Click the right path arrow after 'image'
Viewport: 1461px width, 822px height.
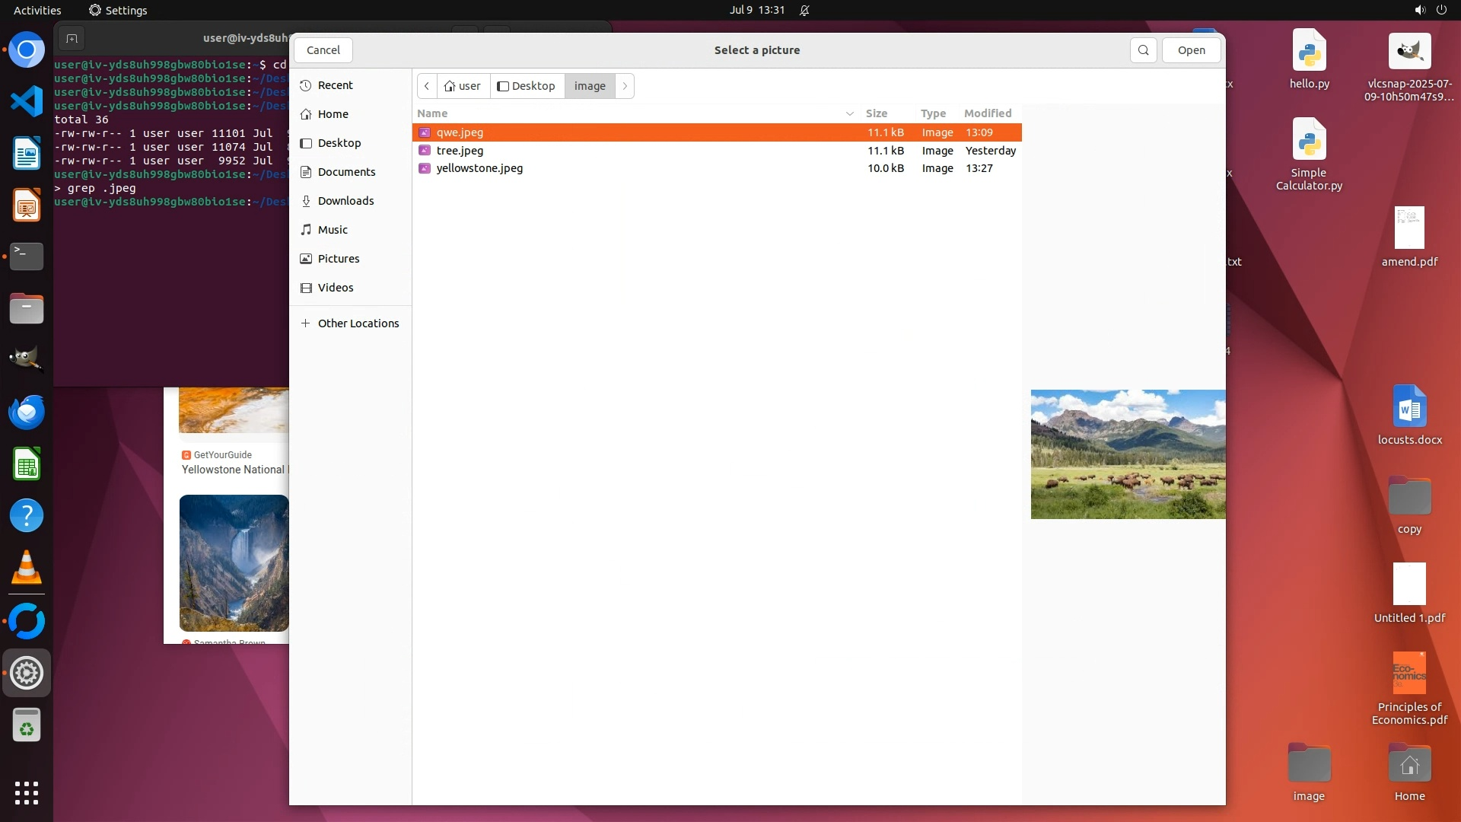pyautogui.click(x=625, y=86)
